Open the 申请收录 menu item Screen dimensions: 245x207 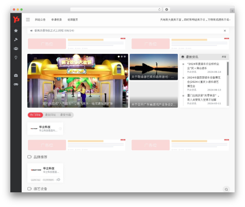point(56,20)
